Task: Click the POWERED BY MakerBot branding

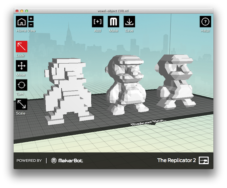Action: coord(29,160)
